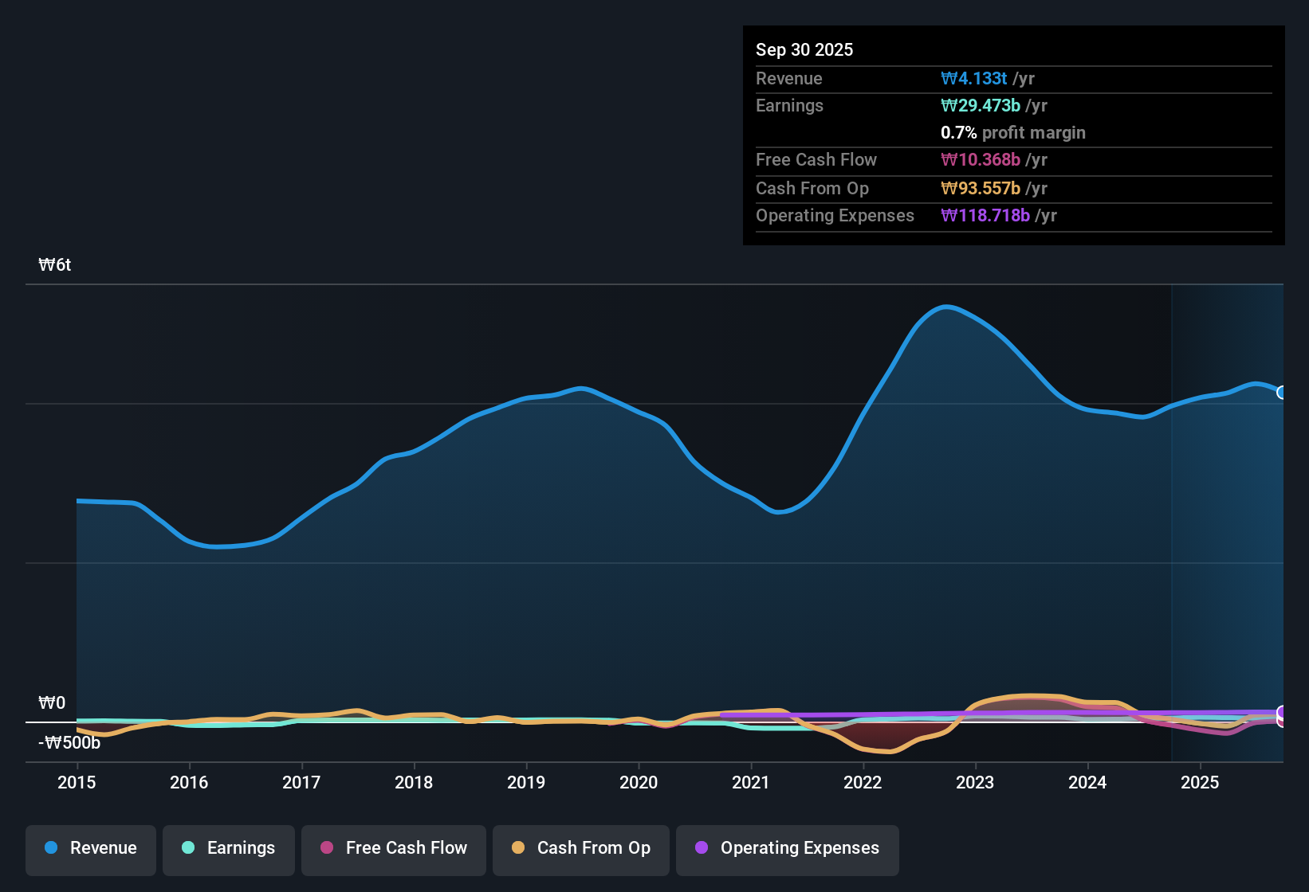Open details for Sep 30 2025 tooltip header
The height and width of the screenshot is (892, 1309).
(804, 49)
